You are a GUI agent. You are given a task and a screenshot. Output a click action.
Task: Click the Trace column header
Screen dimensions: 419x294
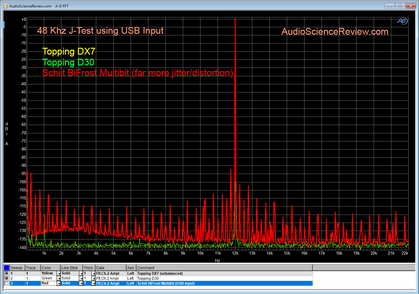(x=33, y=268)
